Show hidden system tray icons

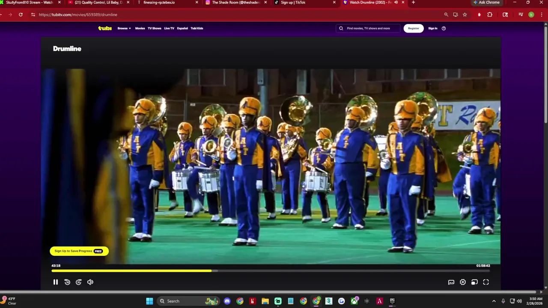[x=494, y=301]
